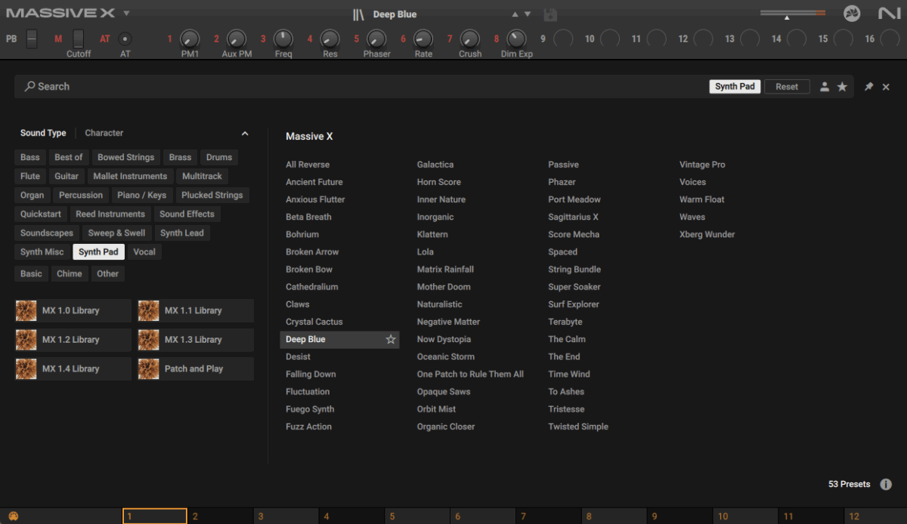Close the browser with the X icon
This screenshot has height=524, width=907.
[x=886, y=87]
